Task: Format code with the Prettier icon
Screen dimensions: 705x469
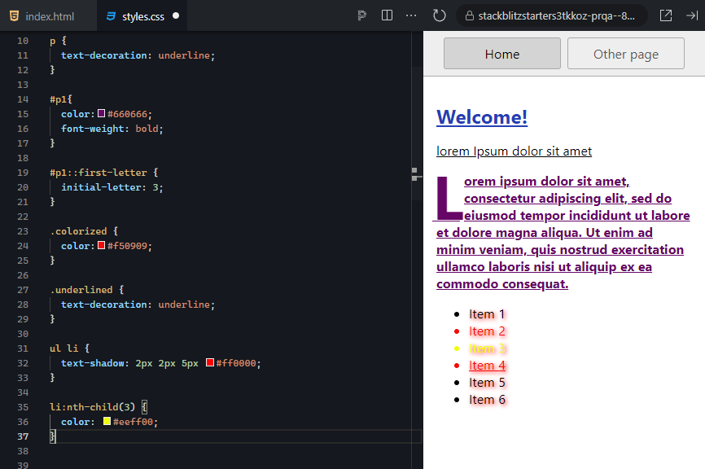Action: pos(361,15)
